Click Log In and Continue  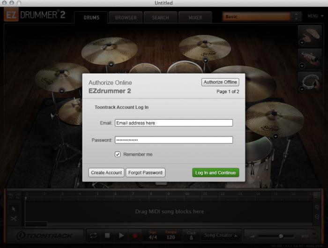pos(216,173)
